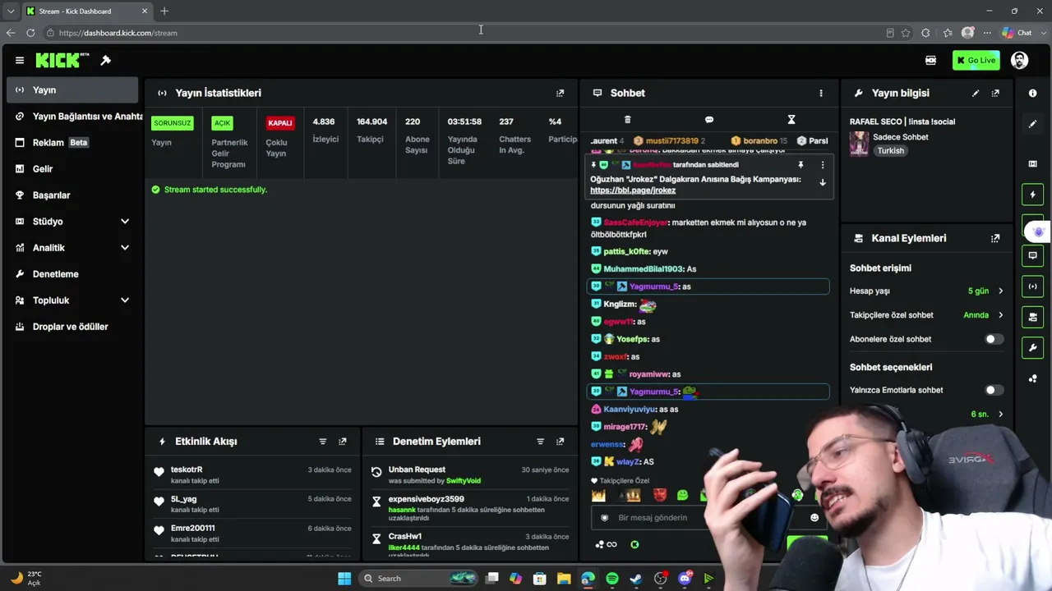Click the chat bubble icon in right rail

click(1033, 255)
